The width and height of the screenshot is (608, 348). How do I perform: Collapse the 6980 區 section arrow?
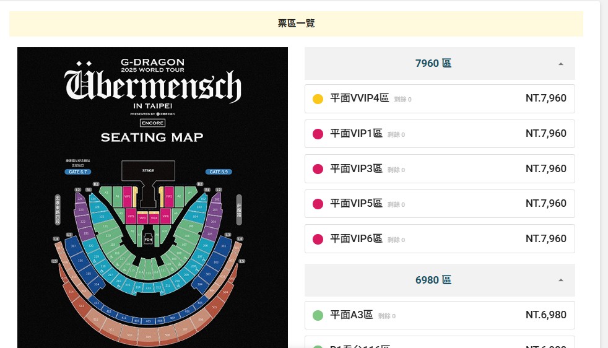tap(560, 280)
